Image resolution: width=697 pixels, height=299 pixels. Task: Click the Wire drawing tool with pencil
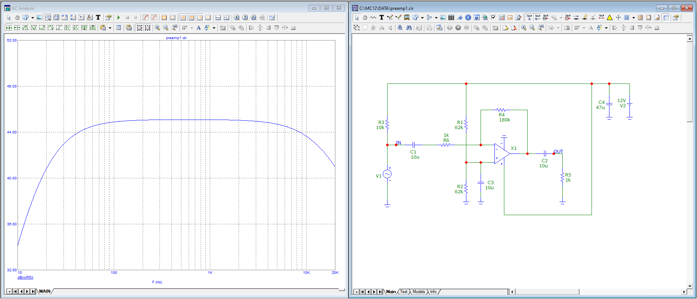[390, 18]
